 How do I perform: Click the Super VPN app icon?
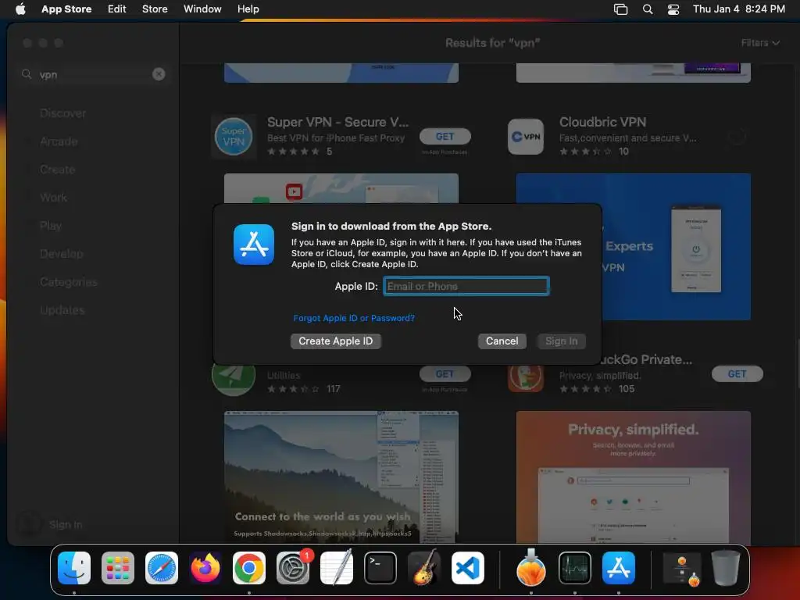click(233, 136)
